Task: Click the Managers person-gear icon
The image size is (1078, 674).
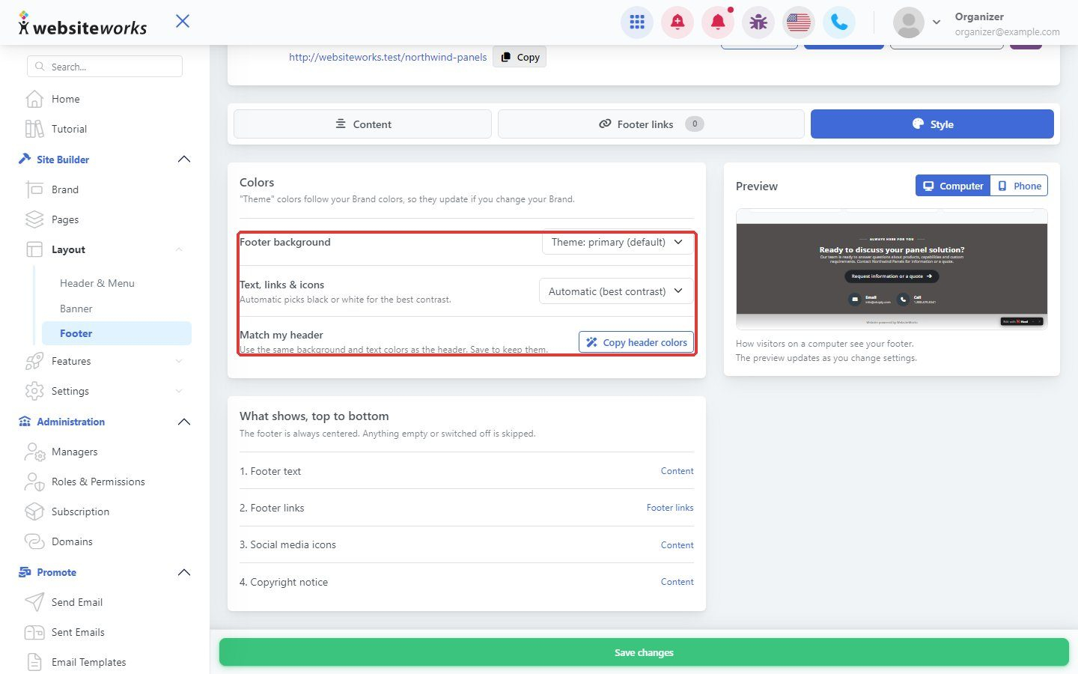Action: tap(34, 452)
